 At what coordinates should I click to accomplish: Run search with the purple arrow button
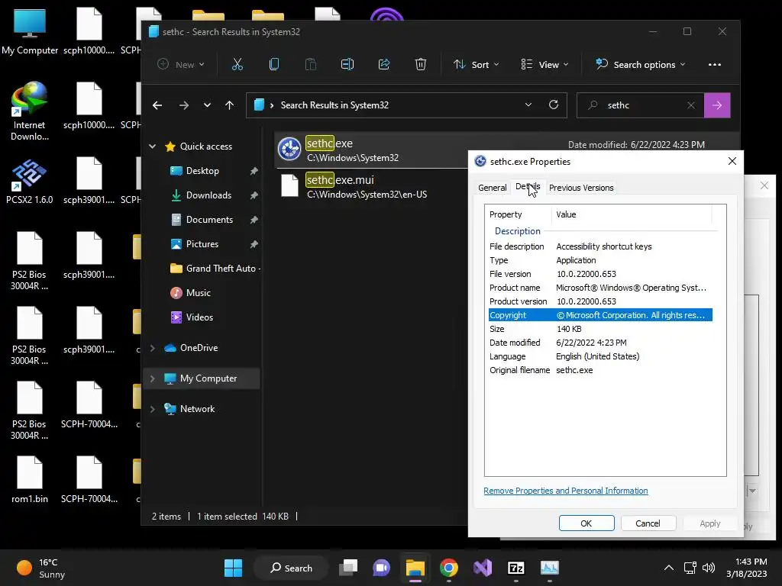pyautogui.click(x=717, y=105)
